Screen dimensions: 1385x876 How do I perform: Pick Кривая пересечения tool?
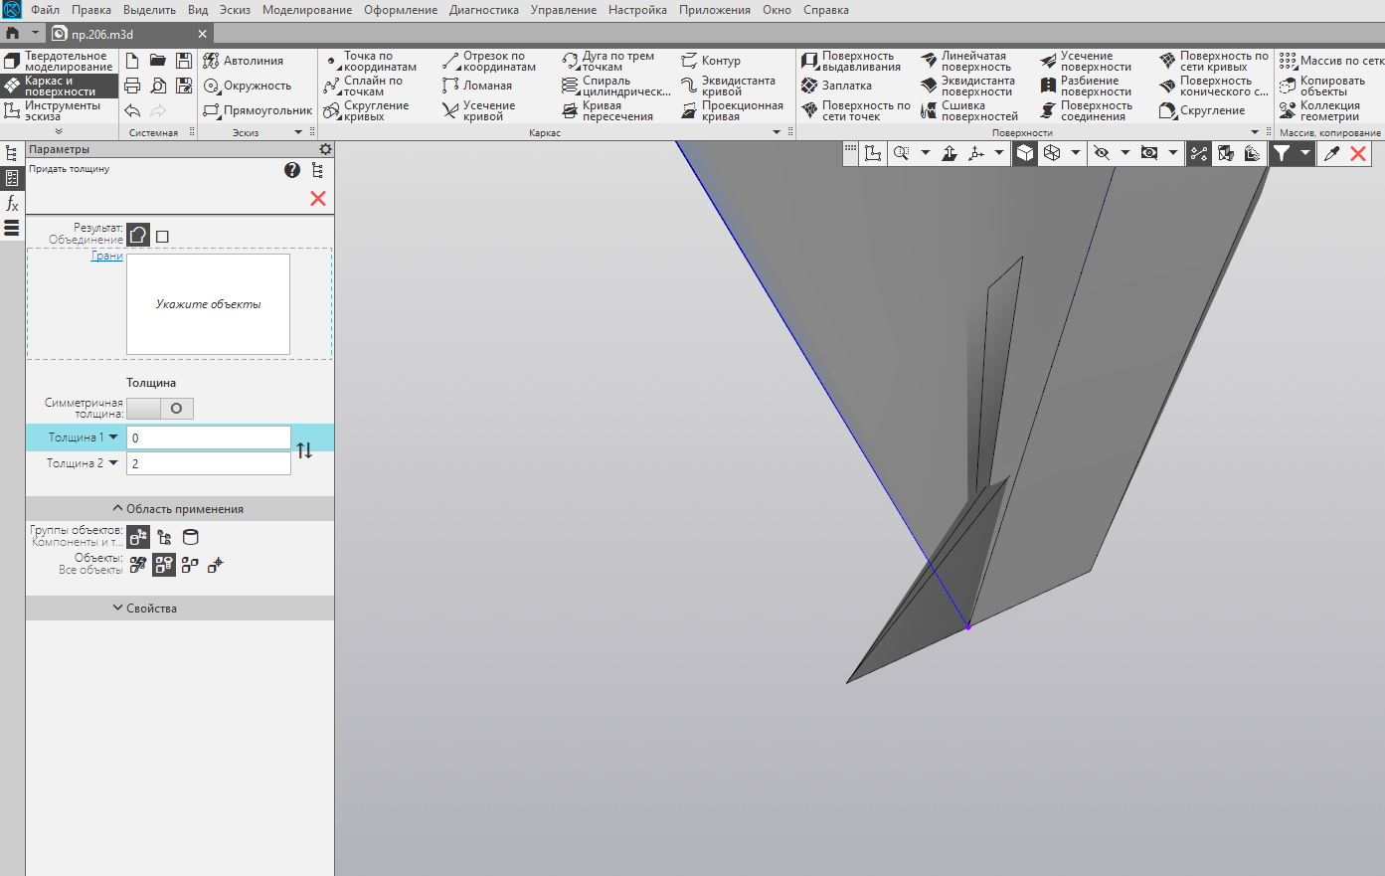click(x=607, y=111)
